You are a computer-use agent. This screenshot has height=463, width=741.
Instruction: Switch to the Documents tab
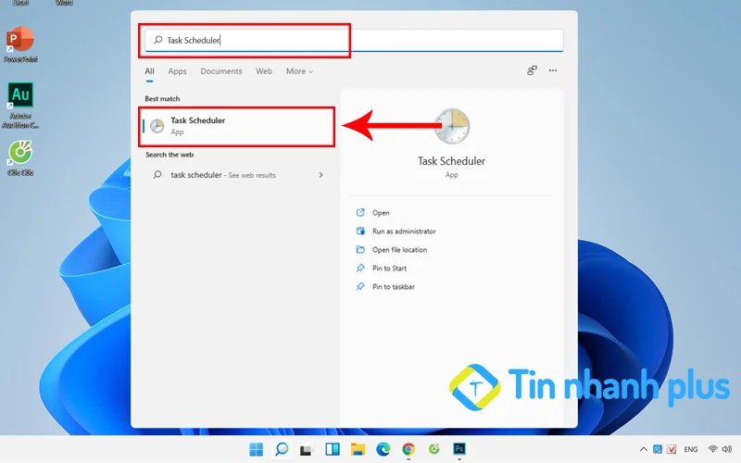click(x=221, y=71)
